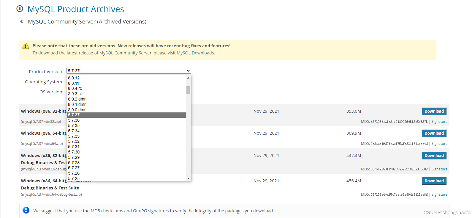The width and height of the screenshot is (475, 218).
Task: Select version 8.0.11 from the list
Action: 126,83
